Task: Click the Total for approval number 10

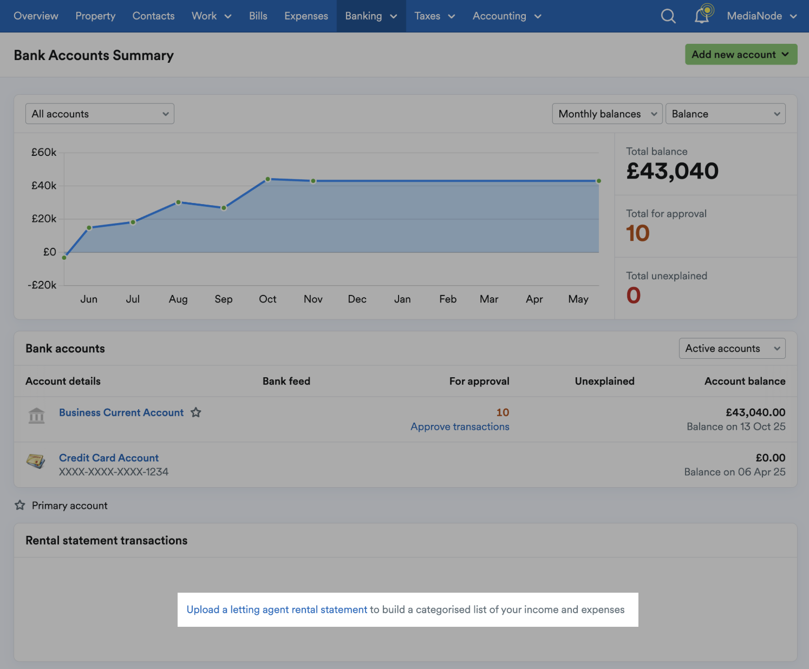Action: click(637, 233)
